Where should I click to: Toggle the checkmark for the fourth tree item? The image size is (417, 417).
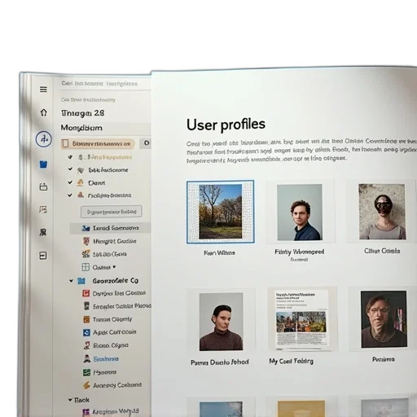70,195
